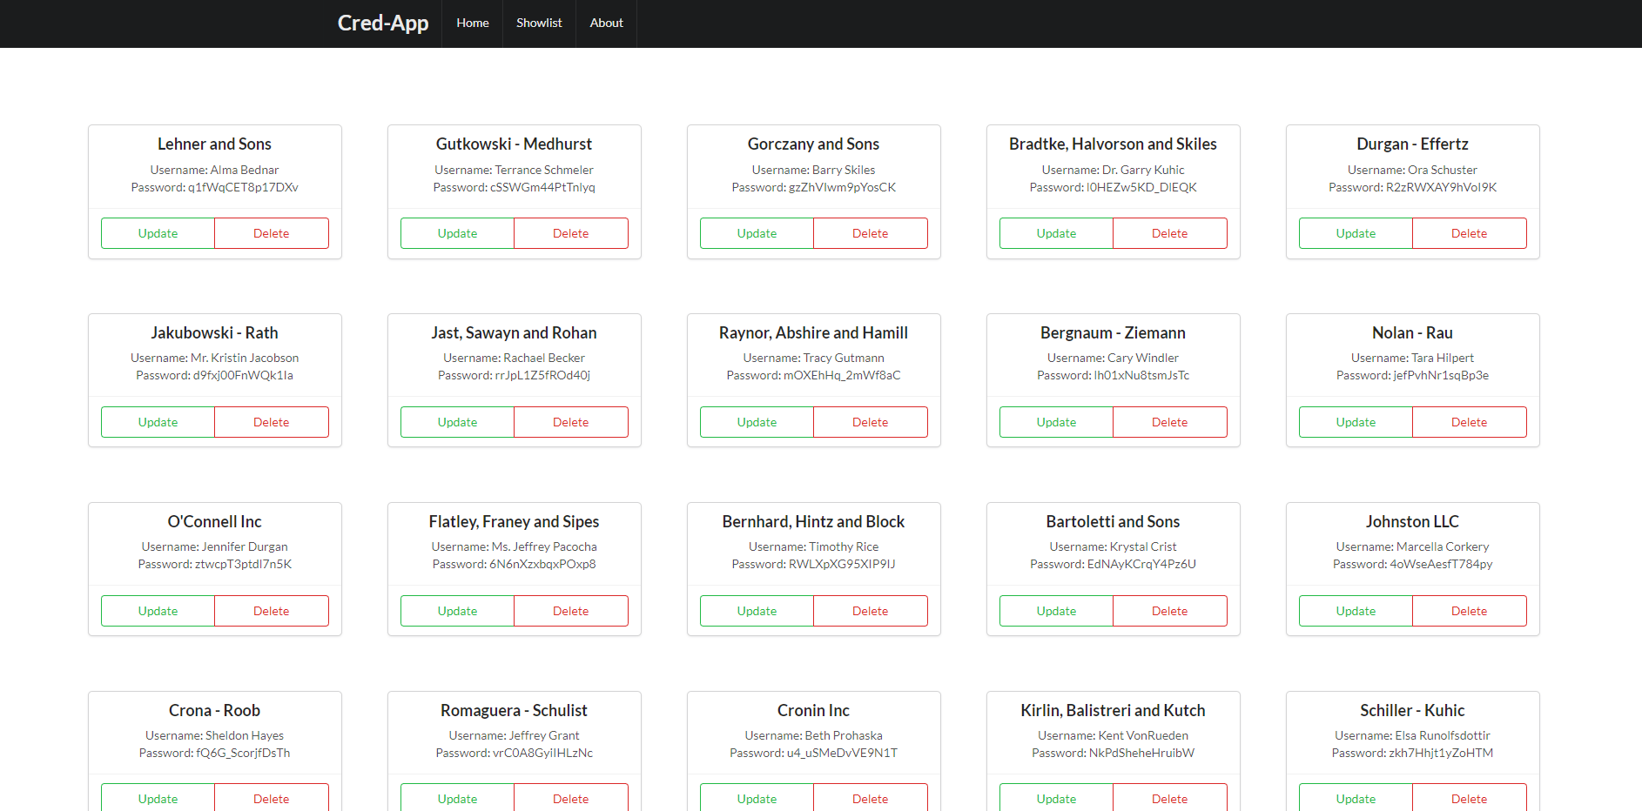This screenshot has width=1642, height=811.
Task: Open the About navigation item
Action: 606,23
